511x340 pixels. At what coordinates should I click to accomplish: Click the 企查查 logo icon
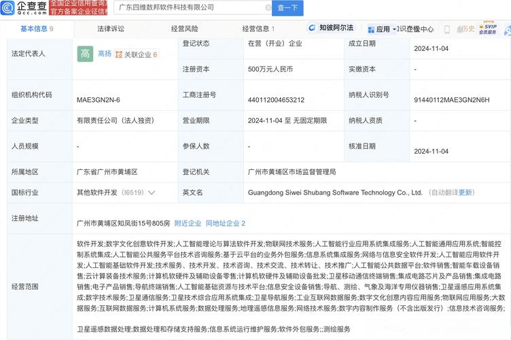point(7,7)
